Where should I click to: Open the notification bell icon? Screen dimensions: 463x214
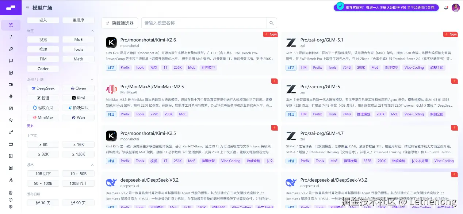point(446,8)
